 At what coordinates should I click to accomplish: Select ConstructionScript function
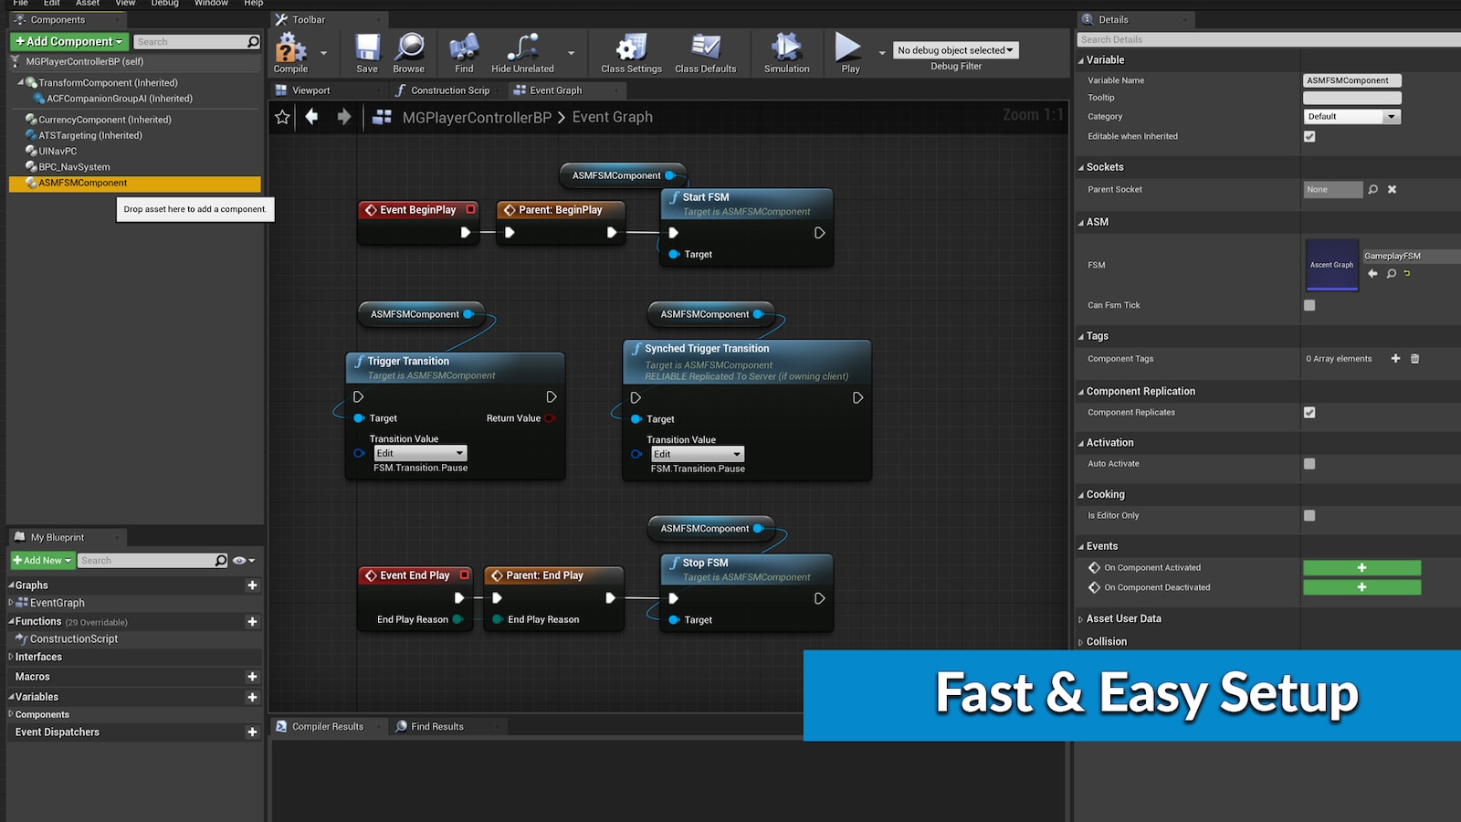[74, 639]
